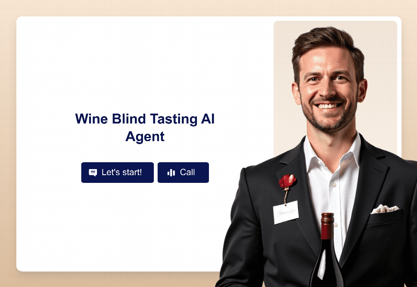The height and width of the screenshot is (287, 417).
Task: Click the Let's start! button
Action: (117, 173)
